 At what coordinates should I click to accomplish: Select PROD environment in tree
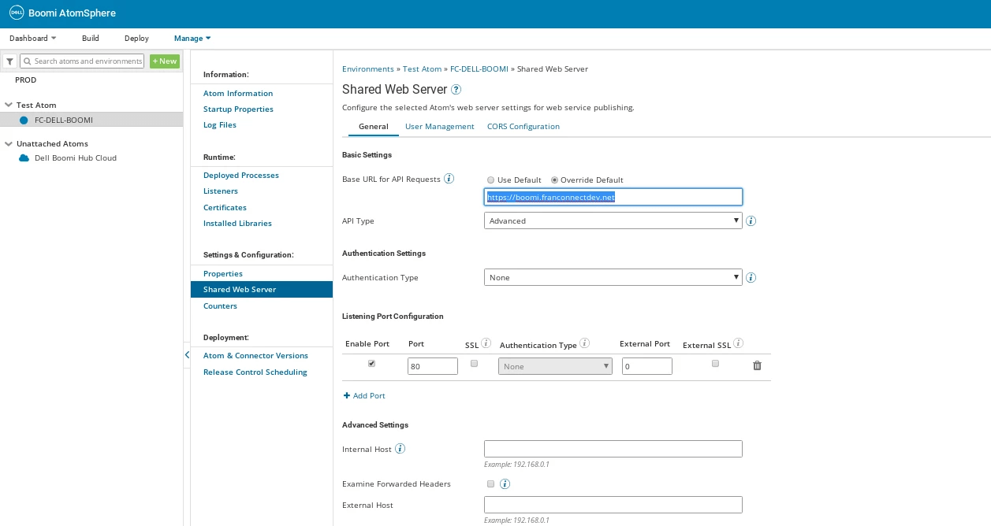[25, 80]
